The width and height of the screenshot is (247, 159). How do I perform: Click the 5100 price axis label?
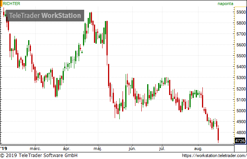[241, 100]
